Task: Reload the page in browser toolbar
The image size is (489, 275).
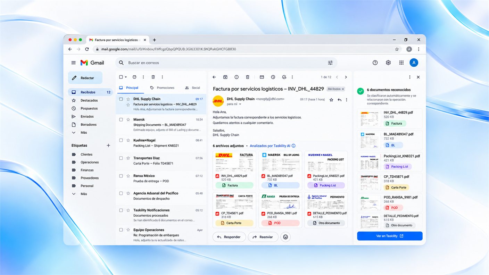Action: pyautogui.click(x=87, y=49)
